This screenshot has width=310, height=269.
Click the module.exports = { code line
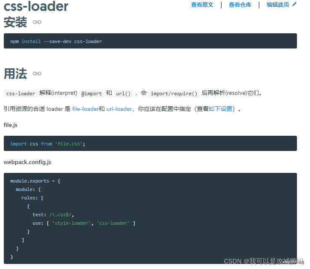(x=35, y=181)
